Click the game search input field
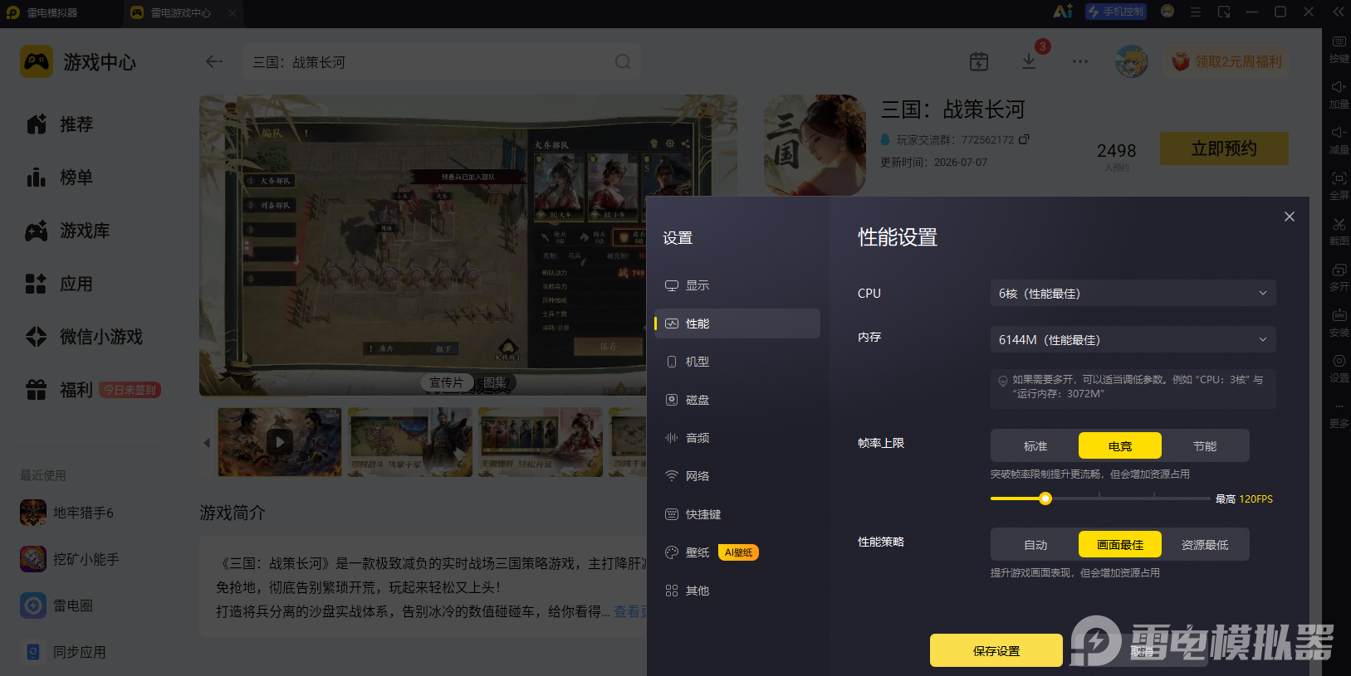This screenshot has height=676, width=1351. (441, 61)
